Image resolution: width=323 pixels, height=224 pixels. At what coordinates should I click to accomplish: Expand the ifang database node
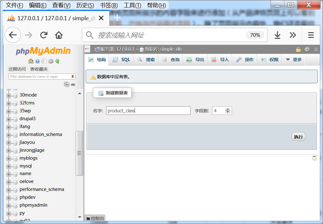9,127
